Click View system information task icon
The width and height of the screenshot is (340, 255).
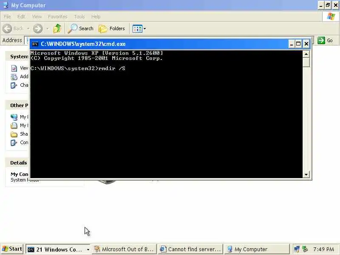tap(14, 68)
